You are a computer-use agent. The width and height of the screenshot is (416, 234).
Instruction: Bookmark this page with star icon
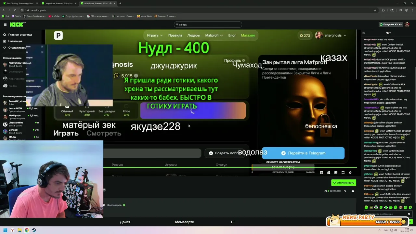tap(375, 10)
